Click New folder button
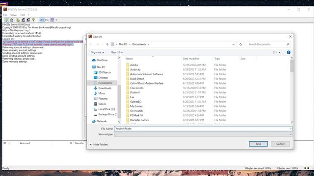The height and width of the screenshot is (176, 314). pyautogui.click(x=117, y=52)
